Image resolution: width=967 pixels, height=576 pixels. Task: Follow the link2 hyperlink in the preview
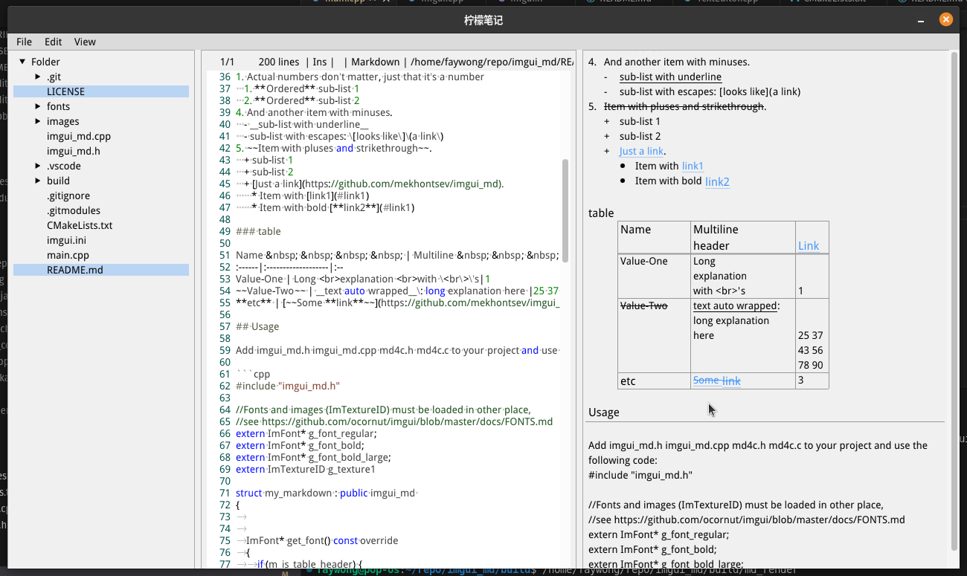[717, 181]
